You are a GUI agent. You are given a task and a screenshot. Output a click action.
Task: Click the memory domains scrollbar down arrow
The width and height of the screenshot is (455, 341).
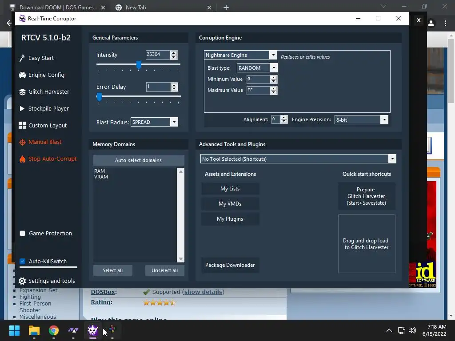click(x=181, y=259)
